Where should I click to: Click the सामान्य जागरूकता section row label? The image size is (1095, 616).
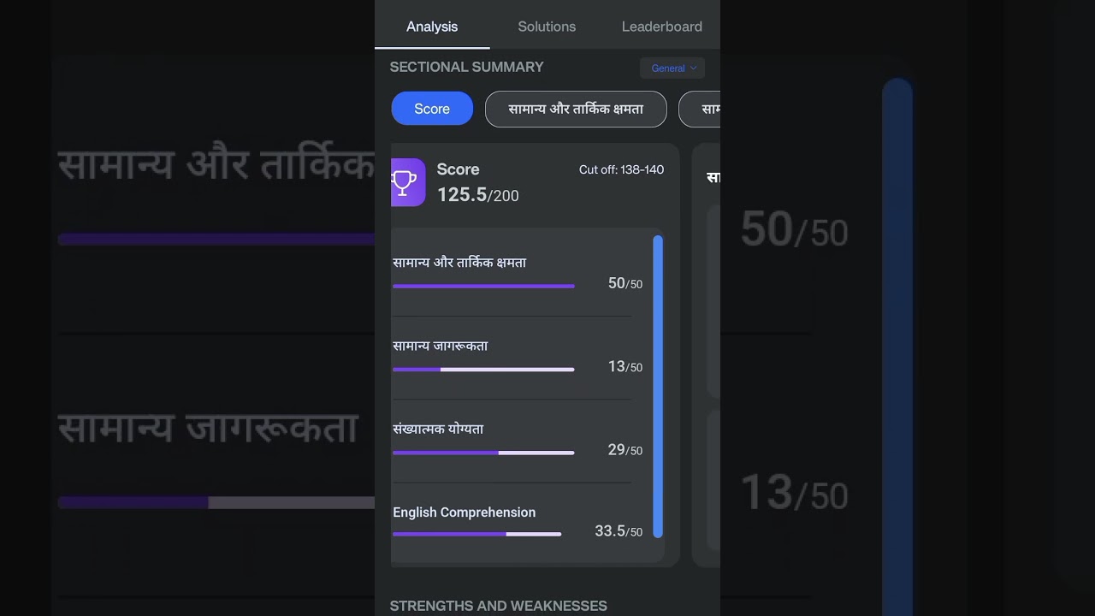tap(440, 346)
